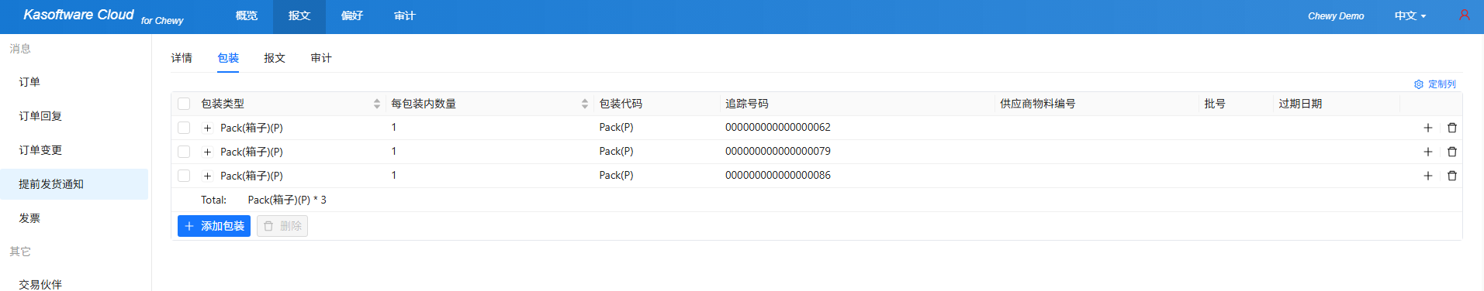1484x291 pixels.
Task: Open the 报文 top navigation menu
Action: [x=299, y=15]
